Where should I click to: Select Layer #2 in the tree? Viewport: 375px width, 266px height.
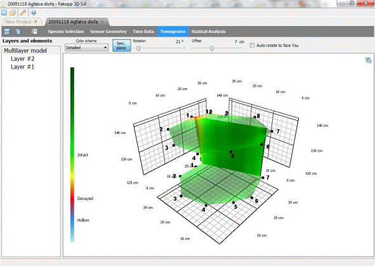pyautogui.click(x=22, y=59)
